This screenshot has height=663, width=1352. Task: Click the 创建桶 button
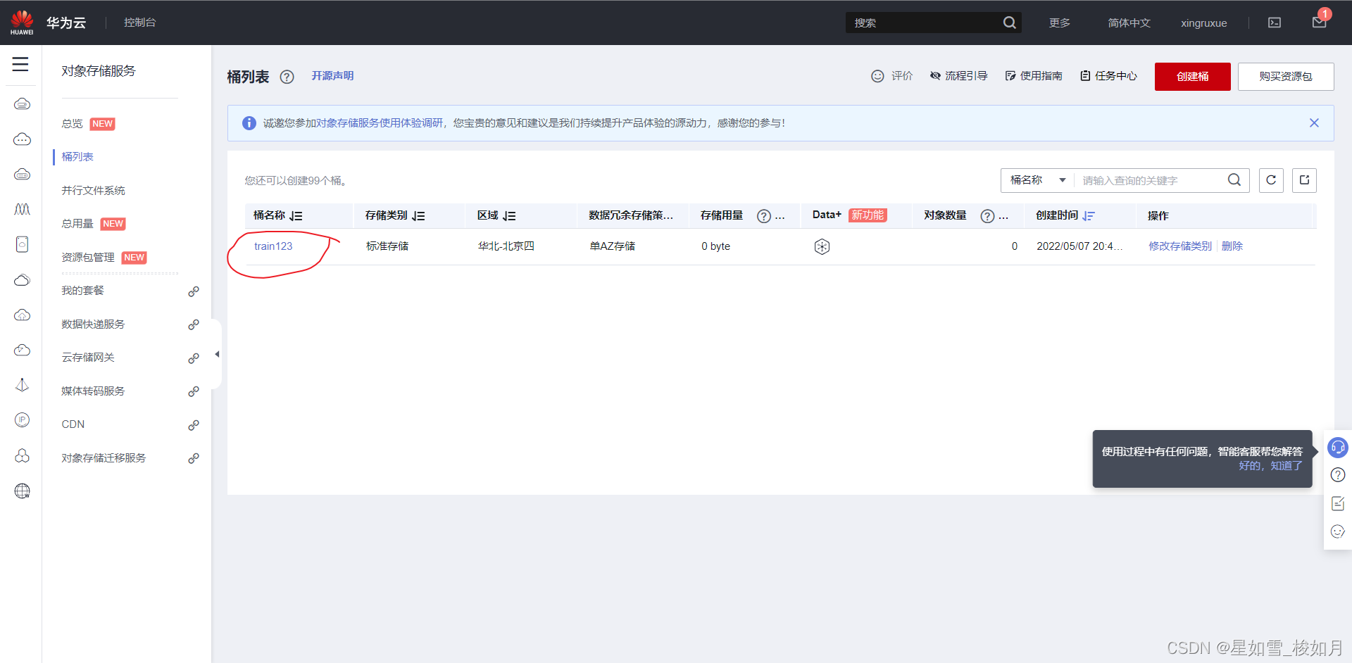1193,77
